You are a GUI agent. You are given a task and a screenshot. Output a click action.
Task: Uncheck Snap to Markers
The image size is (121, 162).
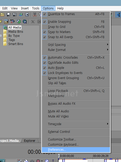(x=76, y=32)
